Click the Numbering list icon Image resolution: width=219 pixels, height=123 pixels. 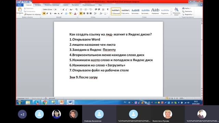(x=86, y=10)
